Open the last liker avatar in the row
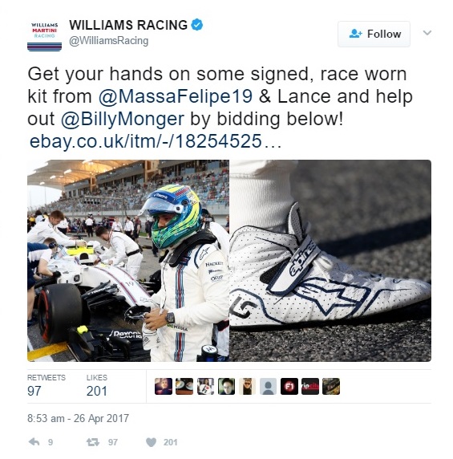 tap(331, 387)
